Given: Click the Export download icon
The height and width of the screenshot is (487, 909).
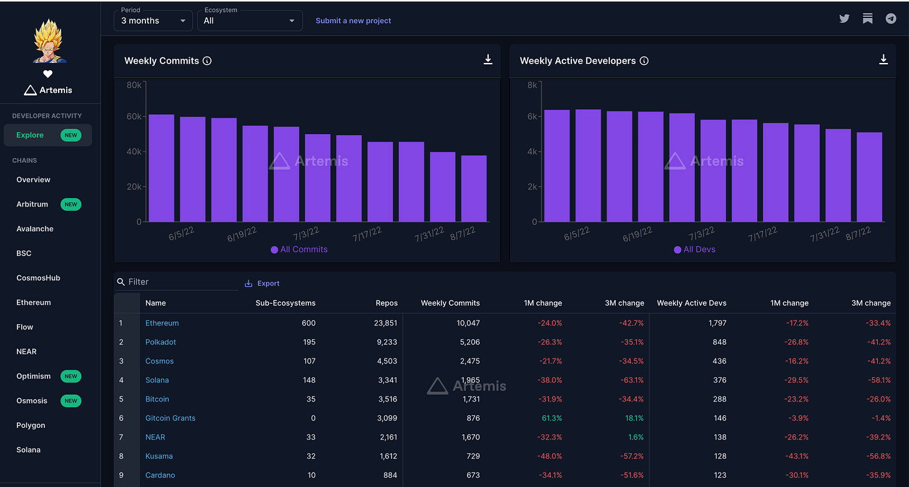Looking at the screenshot, I should pos(248,283).
